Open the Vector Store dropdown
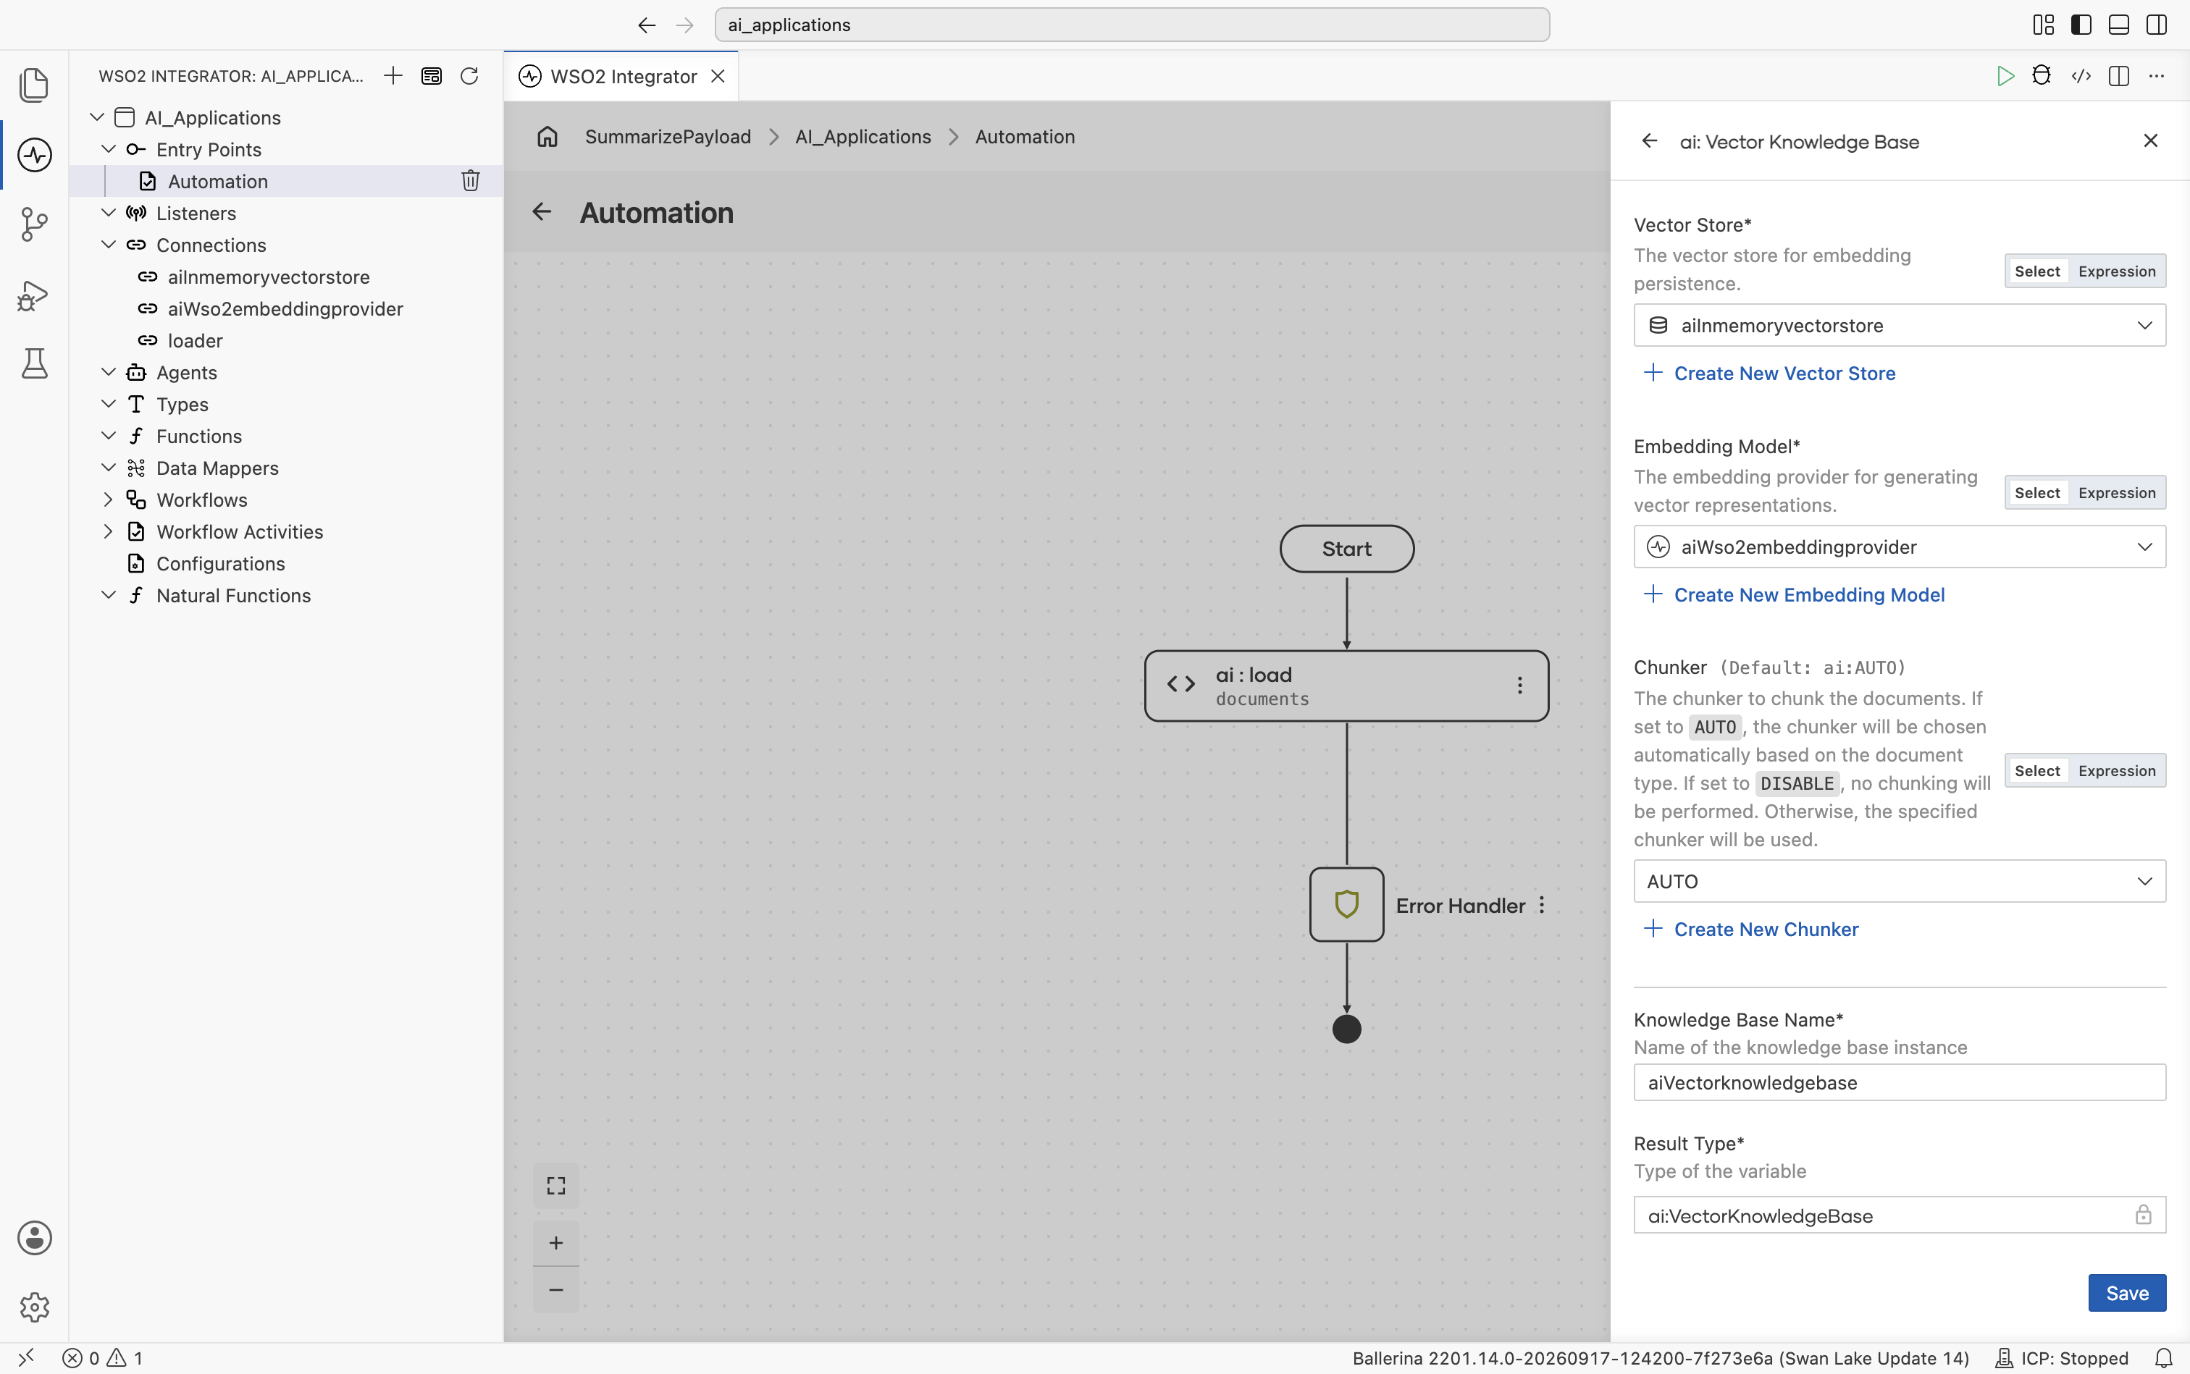Screen dimensions: 2190x1374 pyautogui.click(x=1899, y=325)
